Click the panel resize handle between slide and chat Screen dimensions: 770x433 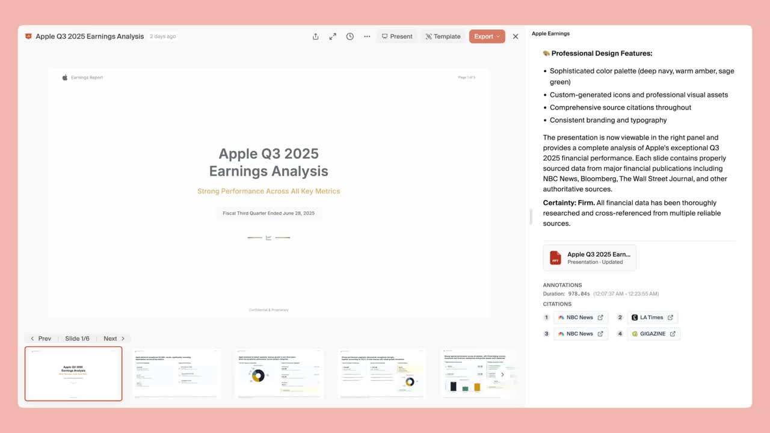531,216
